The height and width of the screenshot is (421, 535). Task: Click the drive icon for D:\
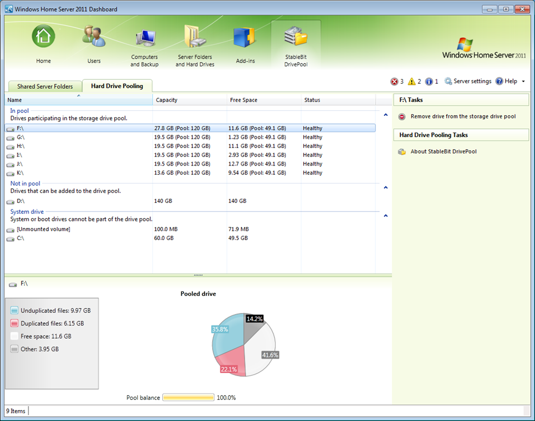[x=10, y=202]
